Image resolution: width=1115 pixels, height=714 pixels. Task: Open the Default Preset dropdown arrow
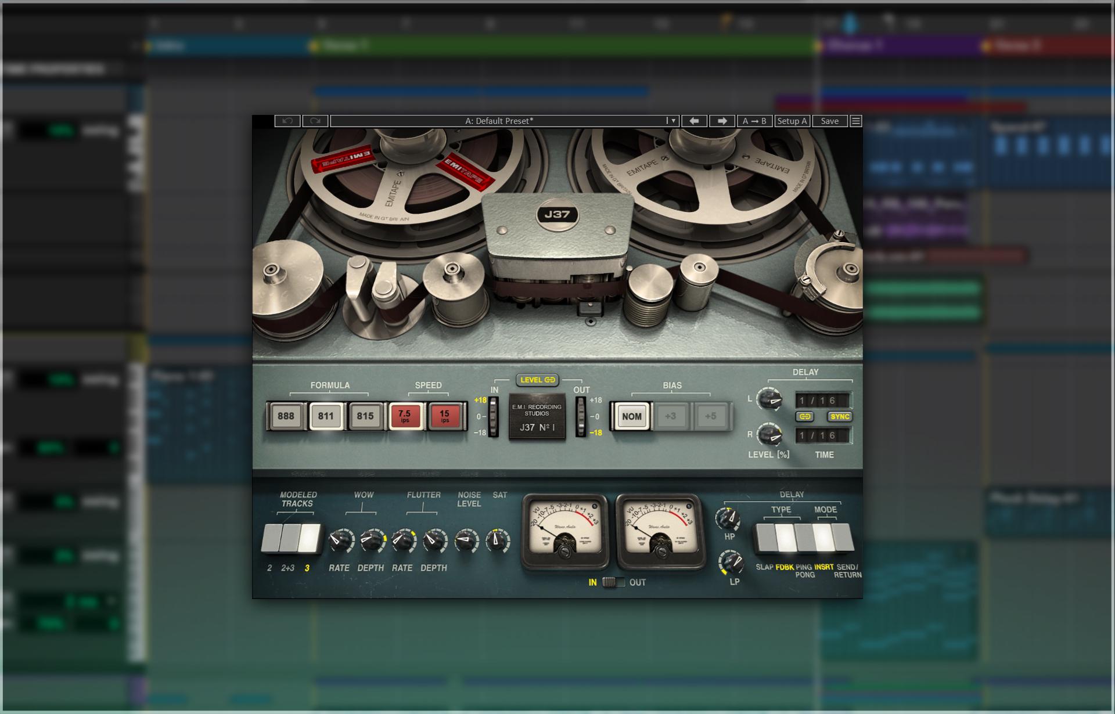672,121
